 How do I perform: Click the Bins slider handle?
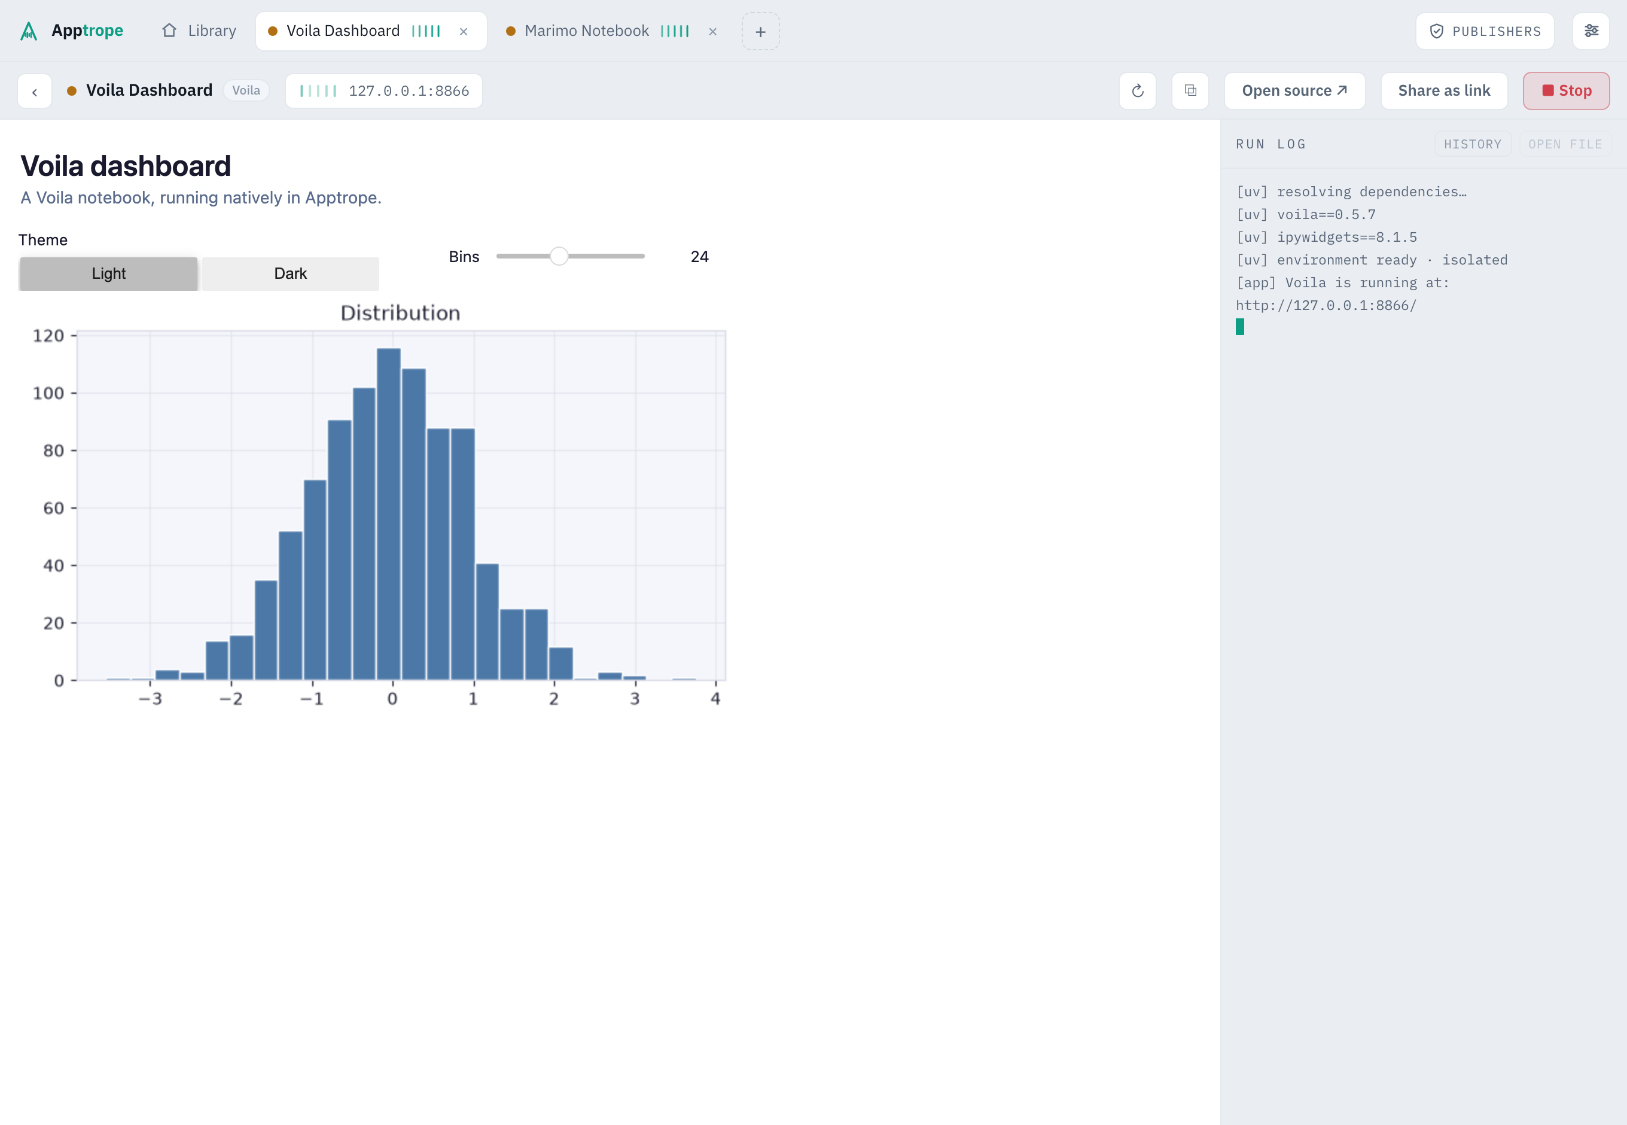point(559,256)
